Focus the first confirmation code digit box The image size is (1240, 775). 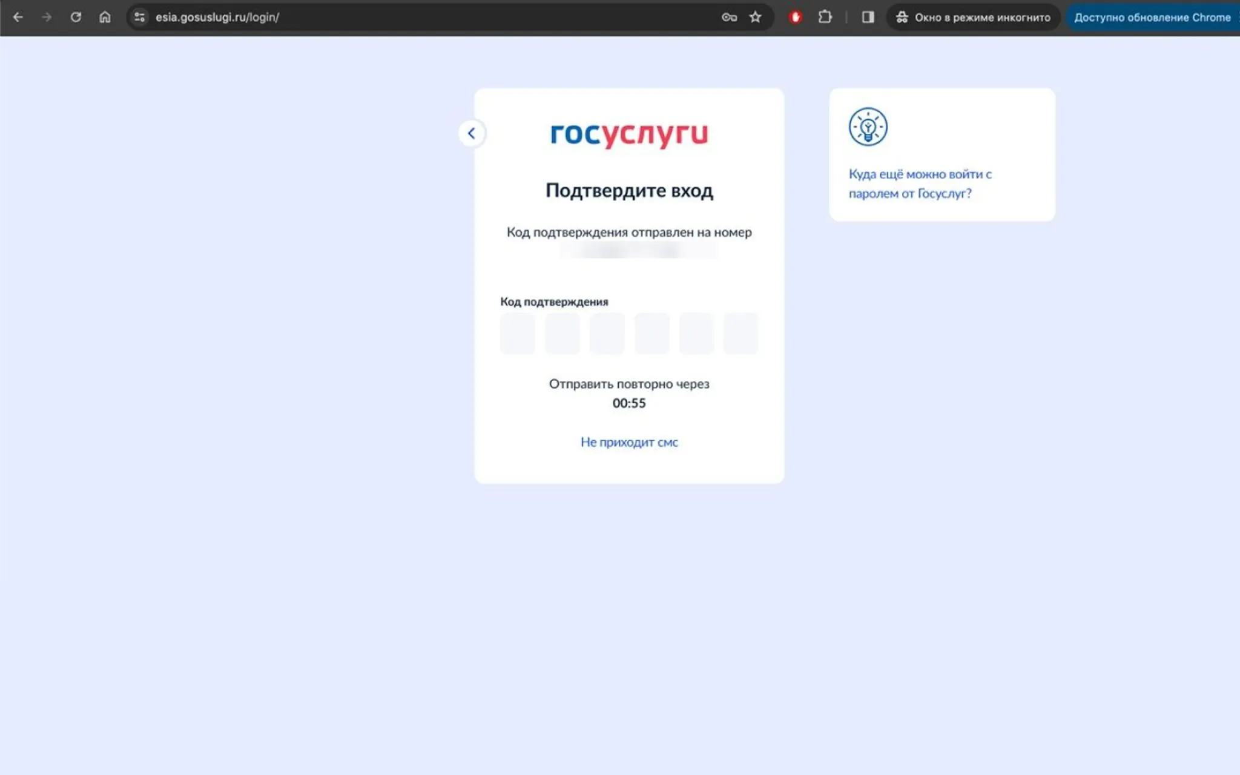click(518, 333)
